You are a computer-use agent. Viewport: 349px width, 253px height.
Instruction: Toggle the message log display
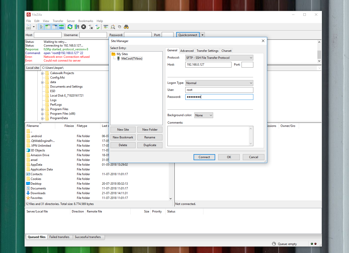(x=41, y=27)
